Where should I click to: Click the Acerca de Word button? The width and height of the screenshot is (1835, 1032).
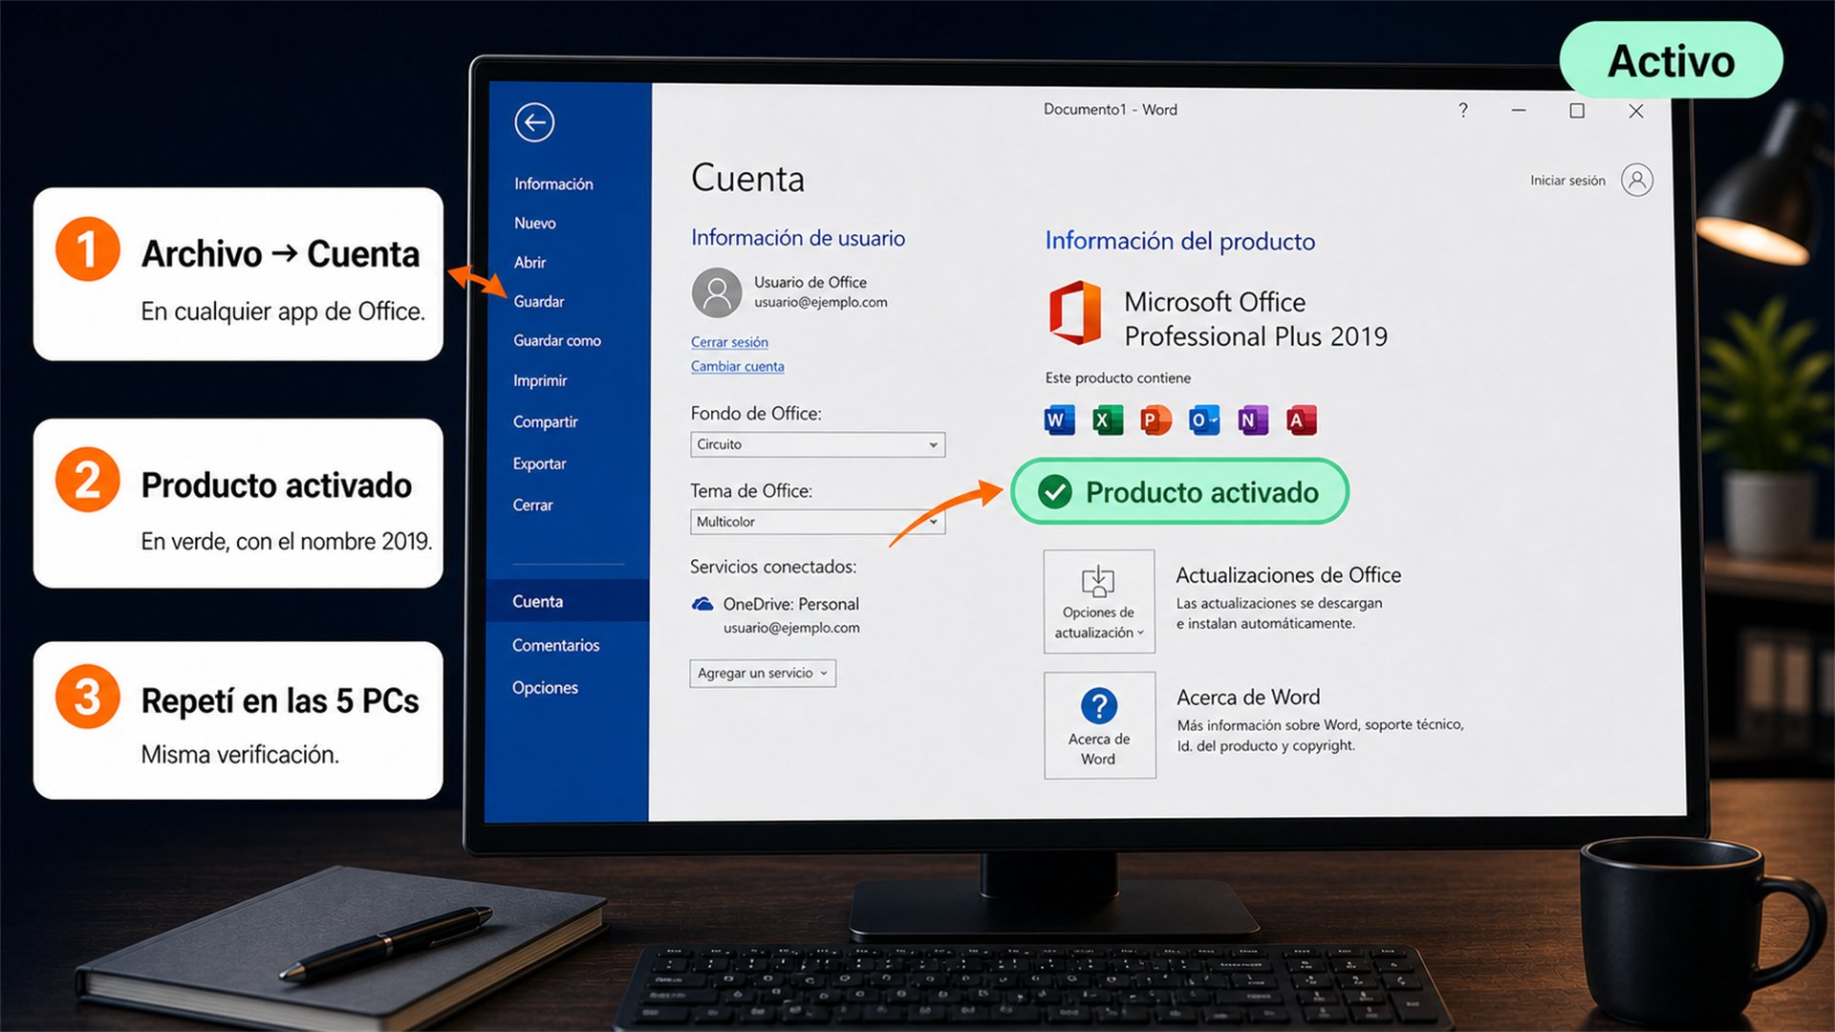coord(1099,725)
